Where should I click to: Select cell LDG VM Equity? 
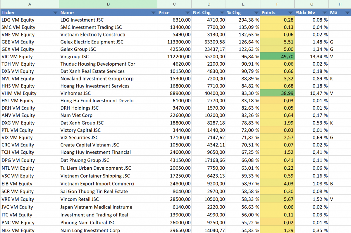[30, 20]
